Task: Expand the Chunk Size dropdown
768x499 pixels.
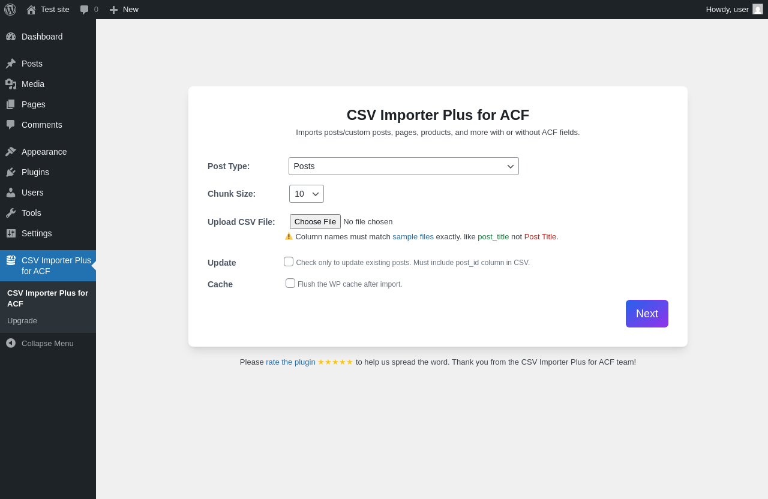Action: click(307, 194)
